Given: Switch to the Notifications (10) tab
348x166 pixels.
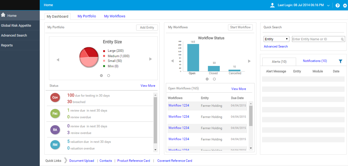Looking at the screenshot, I should coord(315,61).
